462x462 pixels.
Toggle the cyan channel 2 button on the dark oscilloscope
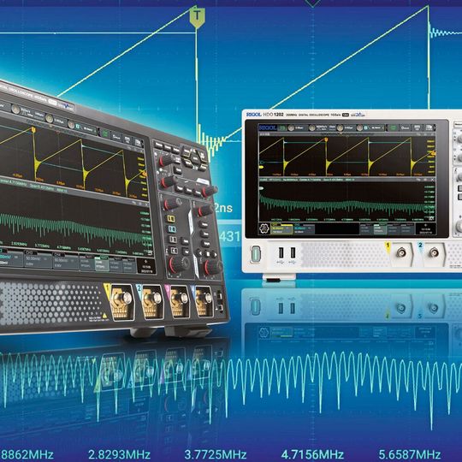tap(172, 229)
